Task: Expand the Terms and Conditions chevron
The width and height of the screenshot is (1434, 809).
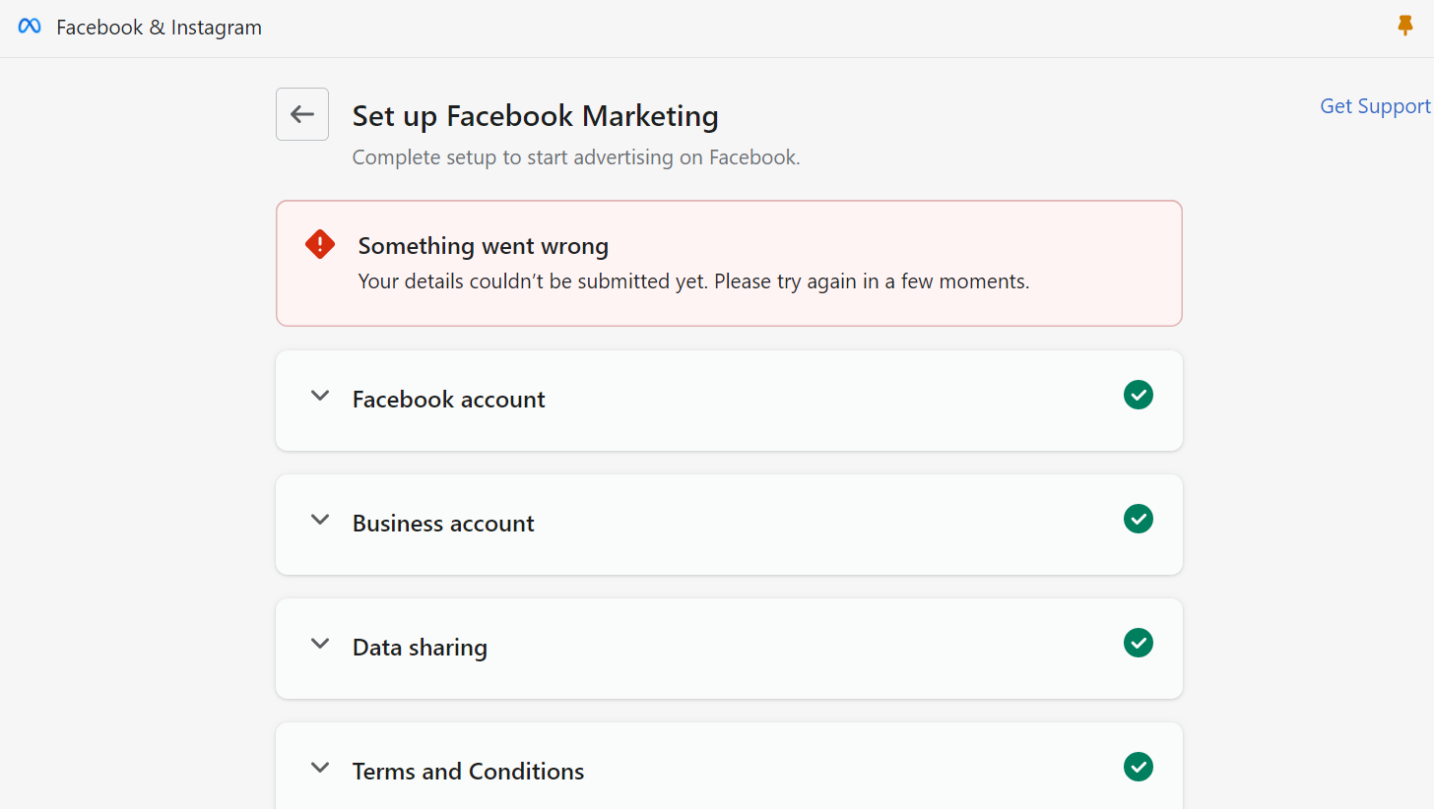Action: point(320,768)
